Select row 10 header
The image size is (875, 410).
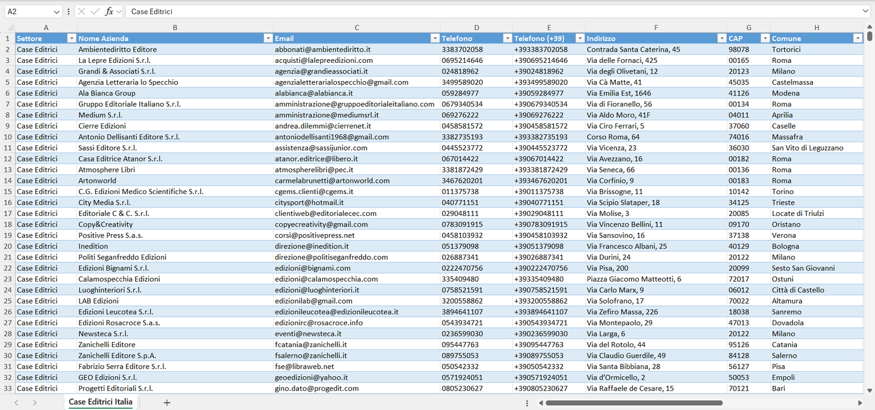point(8,137)
